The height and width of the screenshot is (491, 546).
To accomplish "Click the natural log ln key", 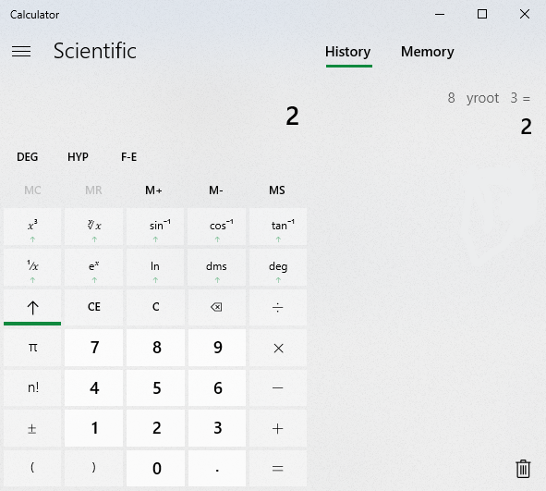I will click(155, 267).
